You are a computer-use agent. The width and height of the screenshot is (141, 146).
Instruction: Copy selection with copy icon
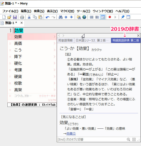[35, 17]
